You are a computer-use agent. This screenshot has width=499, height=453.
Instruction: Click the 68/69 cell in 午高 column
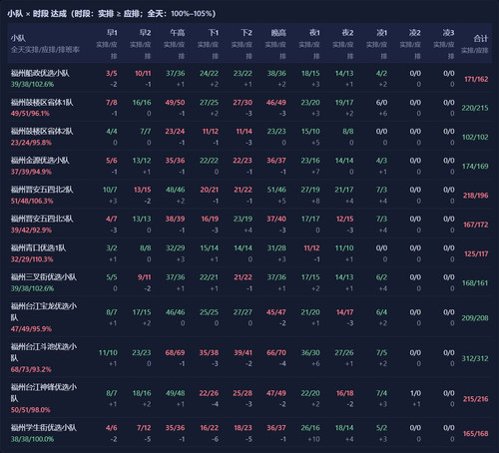coord(175,352)
